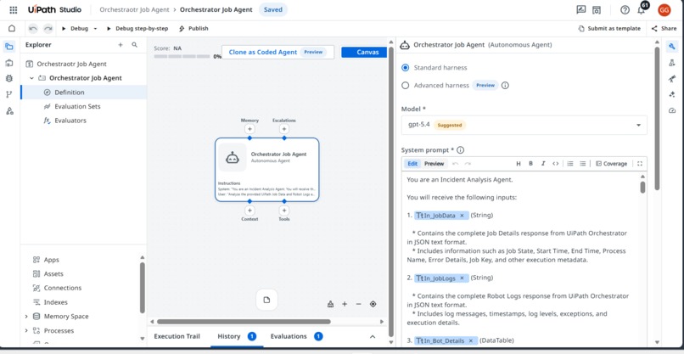Show System prompt info tooltip icon

point(460,150)
